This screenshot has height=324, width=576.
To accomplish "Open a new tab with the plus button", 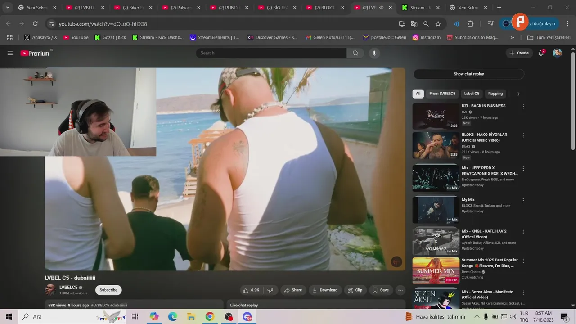I will click(x=499, y=8).
